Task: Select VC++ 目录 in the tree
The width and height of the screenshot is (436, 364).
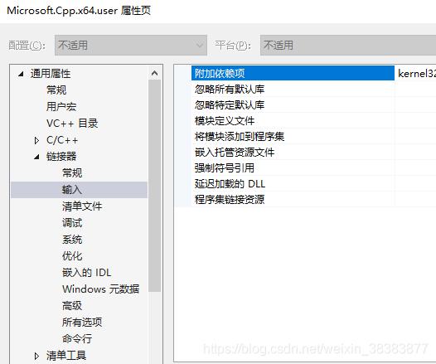Action: (72, 124)
